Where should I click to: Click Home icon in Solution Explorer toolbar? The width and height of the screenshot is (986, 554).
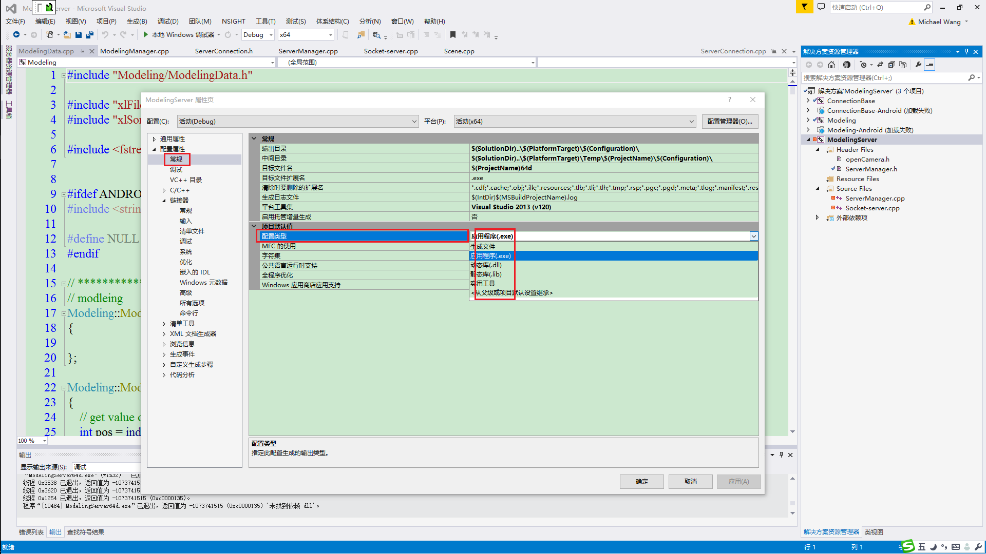[x=831, y=65]
